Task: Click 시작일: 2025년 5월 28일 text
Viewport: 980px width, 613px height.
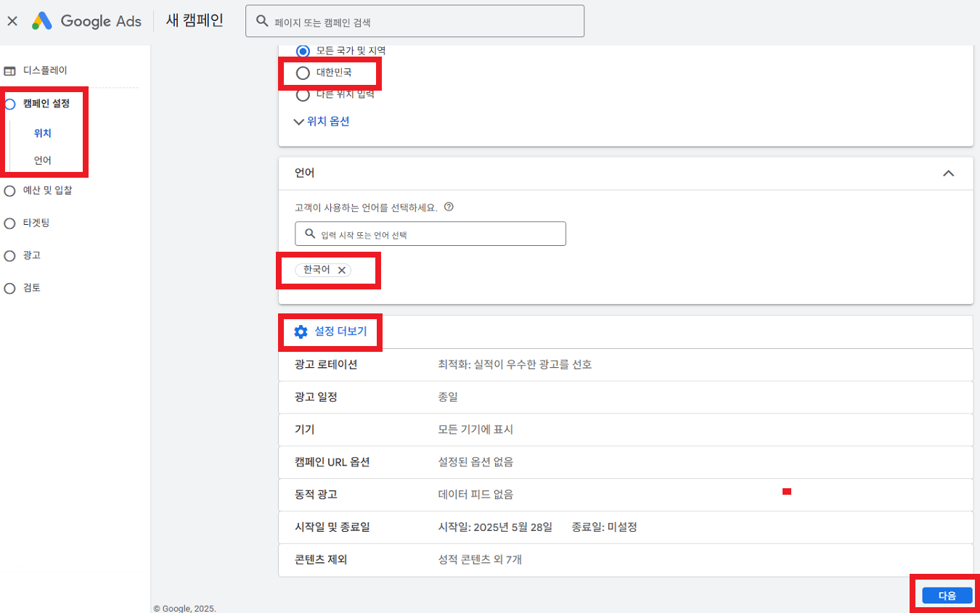Action: click(x=495, y=527)
